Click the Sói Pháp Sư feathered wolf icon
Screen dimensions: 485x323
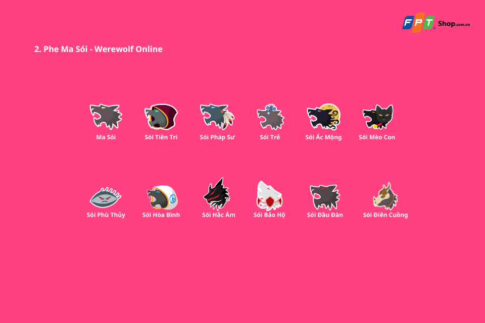tap(217, 117)
